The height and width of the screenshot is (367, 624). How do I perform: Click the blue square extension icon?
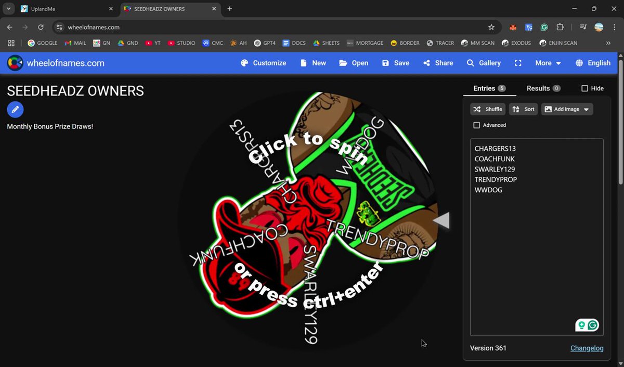(529, 27)
